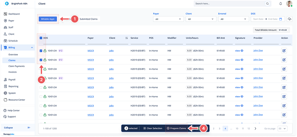This screenshot has width=297, height=137.
Task: Click the Client column sort arrows icon
Action: click(x=126, y=38)
